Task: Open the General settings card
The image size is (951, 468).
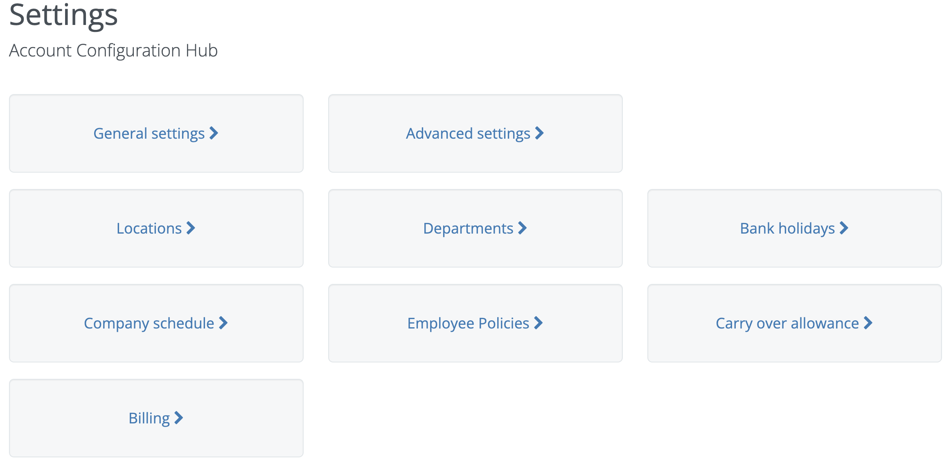Action: pyautogui.click(x=156, y=133)
